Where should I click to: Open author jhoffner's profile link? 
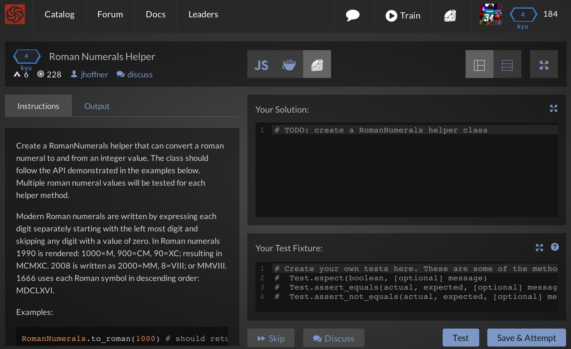pos(94,75)
